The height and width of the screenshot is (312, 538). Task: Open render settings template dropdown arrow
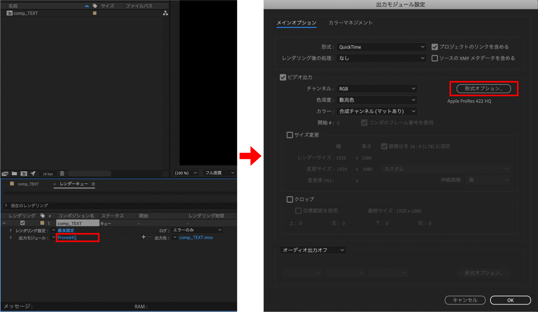click(53, 230)
